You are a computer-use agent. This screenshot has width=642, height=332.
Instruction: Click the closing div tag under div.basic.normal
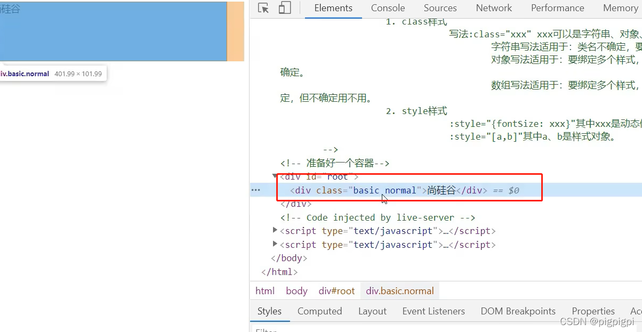pyautogui.click(x=296, y=204)
